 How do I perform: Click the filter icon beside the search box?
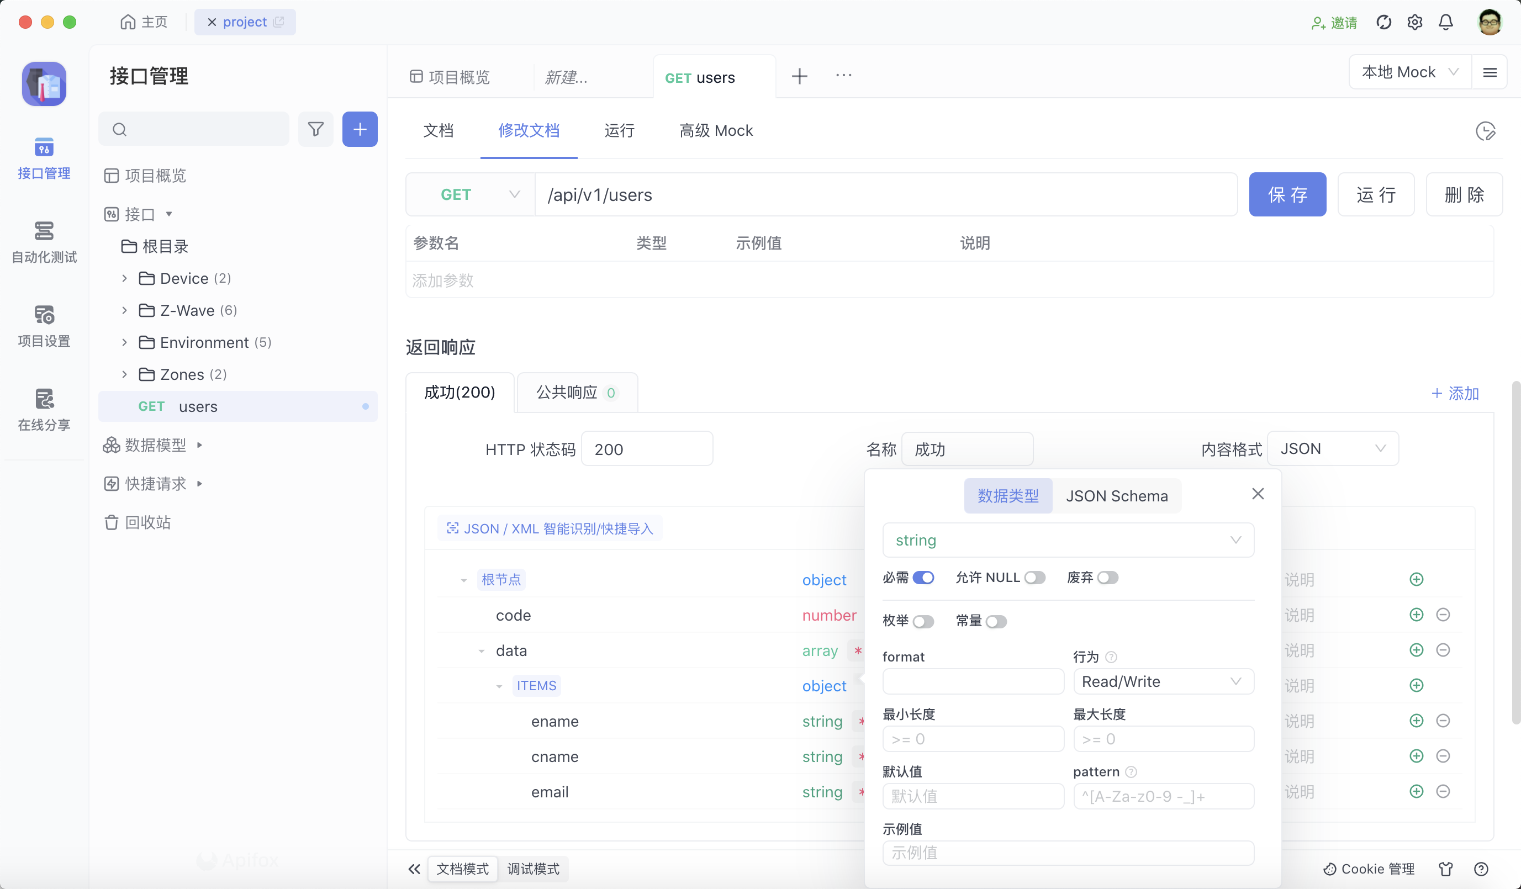pos(316,129)
